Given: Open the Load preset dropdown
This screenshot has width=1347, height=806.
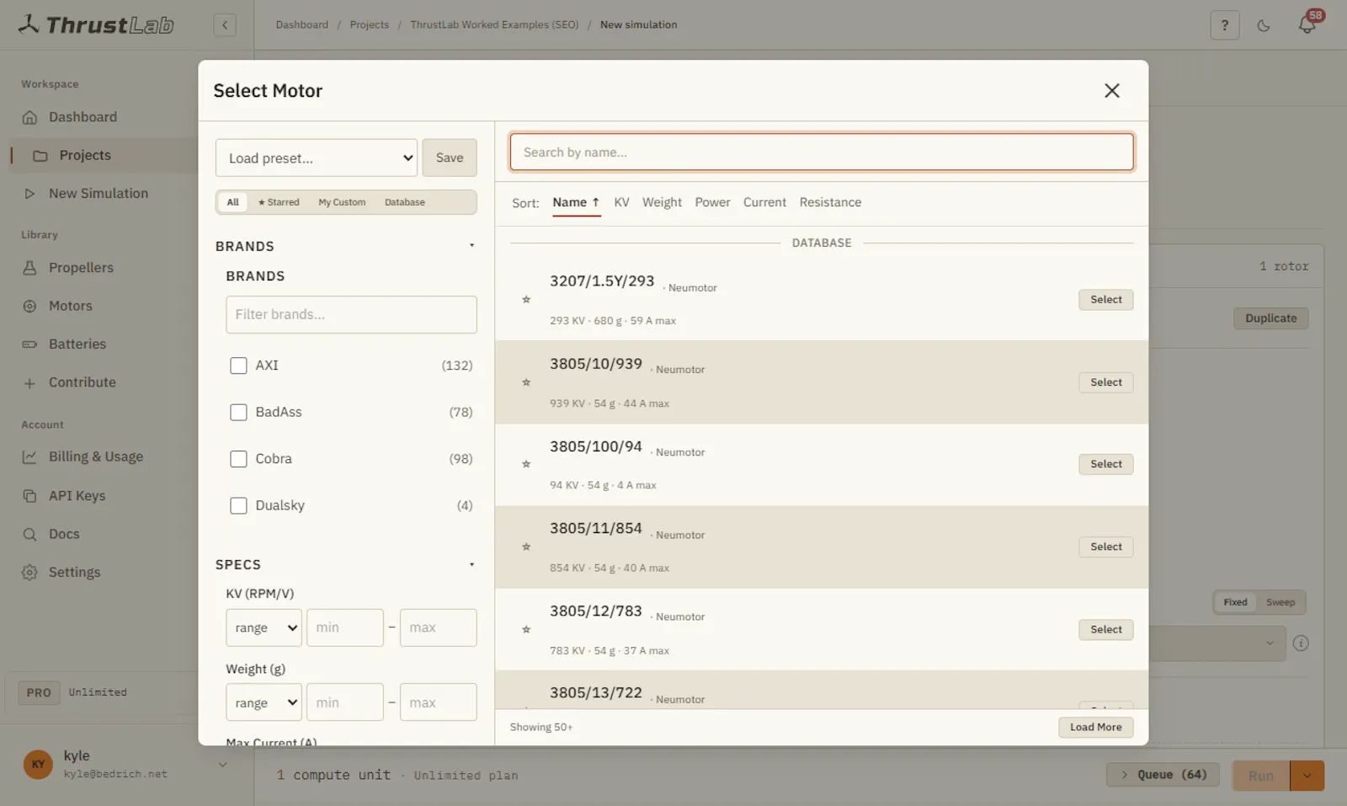Looking at the screenshot, I should point(317,157).
